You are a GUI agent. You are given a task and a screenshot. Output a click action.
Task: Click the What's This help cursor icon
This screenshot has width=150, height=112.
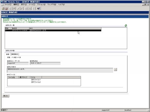click(x=39, y=9)
